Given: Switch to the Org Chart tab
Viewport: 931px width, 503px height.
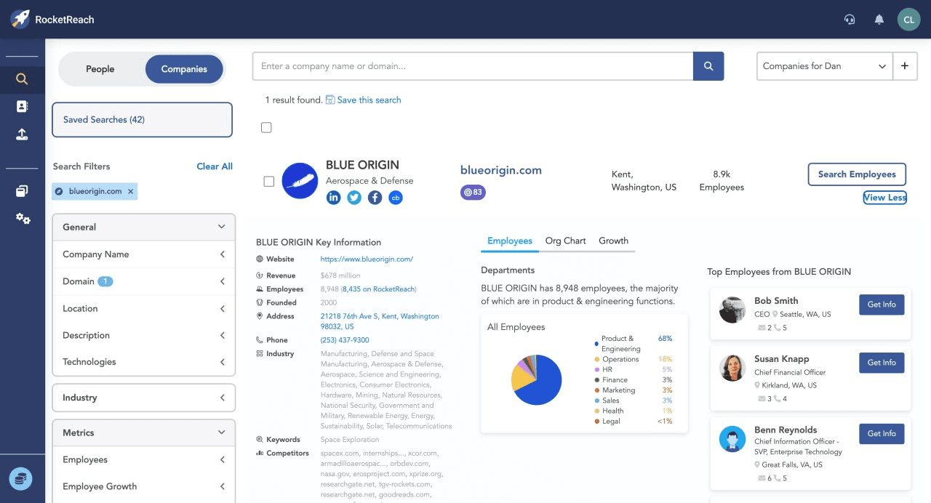Looking at the screenshot, I should 565,241.
